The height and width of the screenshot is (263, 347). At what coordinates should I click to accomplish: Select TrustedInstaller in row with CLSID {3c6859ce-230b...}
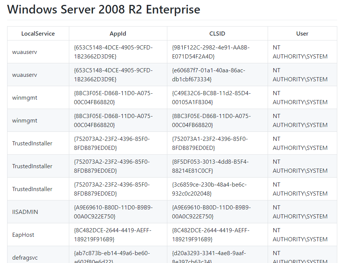pos(32,189)
